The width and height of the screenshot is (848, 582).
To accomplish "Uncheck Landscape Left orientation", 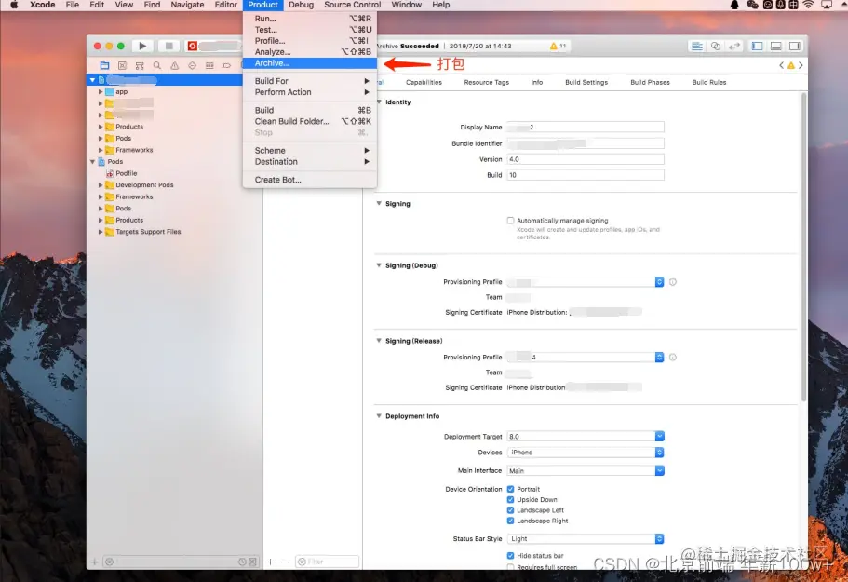I will click(510, 510).
